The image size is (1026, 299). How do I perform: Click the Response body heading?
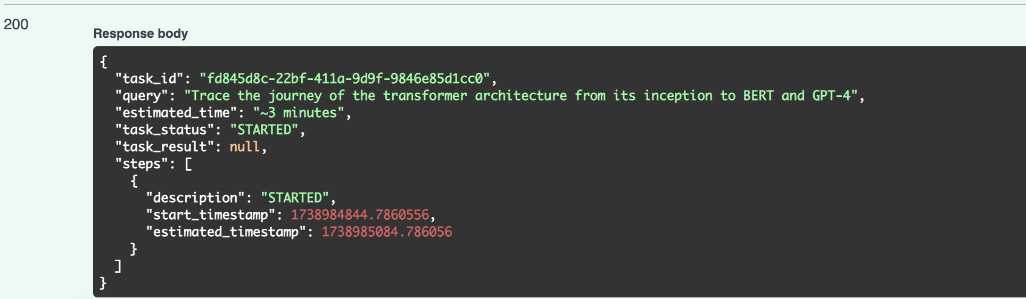click(x=140, y=34)
